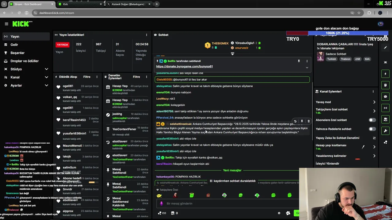Toggle the wrench panel button in the right toolbar
Screen dimensions: 392x220
pyautogui.click(x=386, y=131)
